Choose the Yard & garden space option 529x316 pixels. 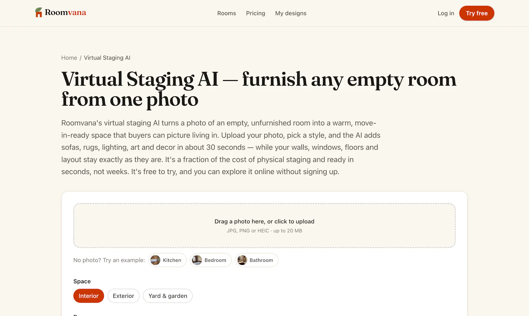tap(168, 296)
